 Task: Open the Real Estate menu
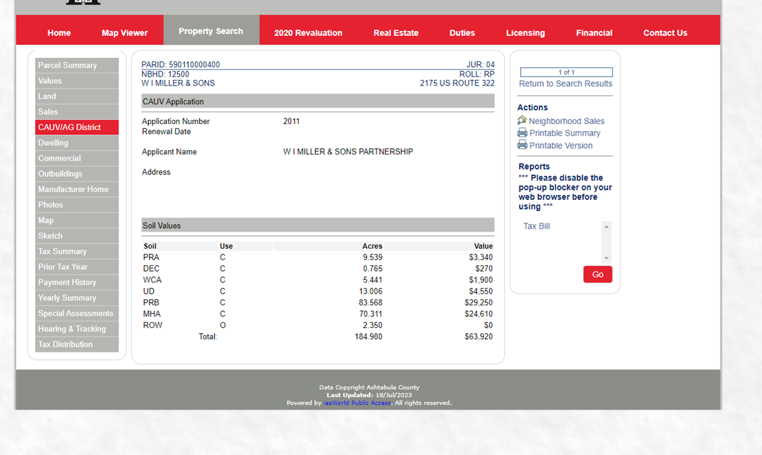pyautogui.click(x=396, y=32)
